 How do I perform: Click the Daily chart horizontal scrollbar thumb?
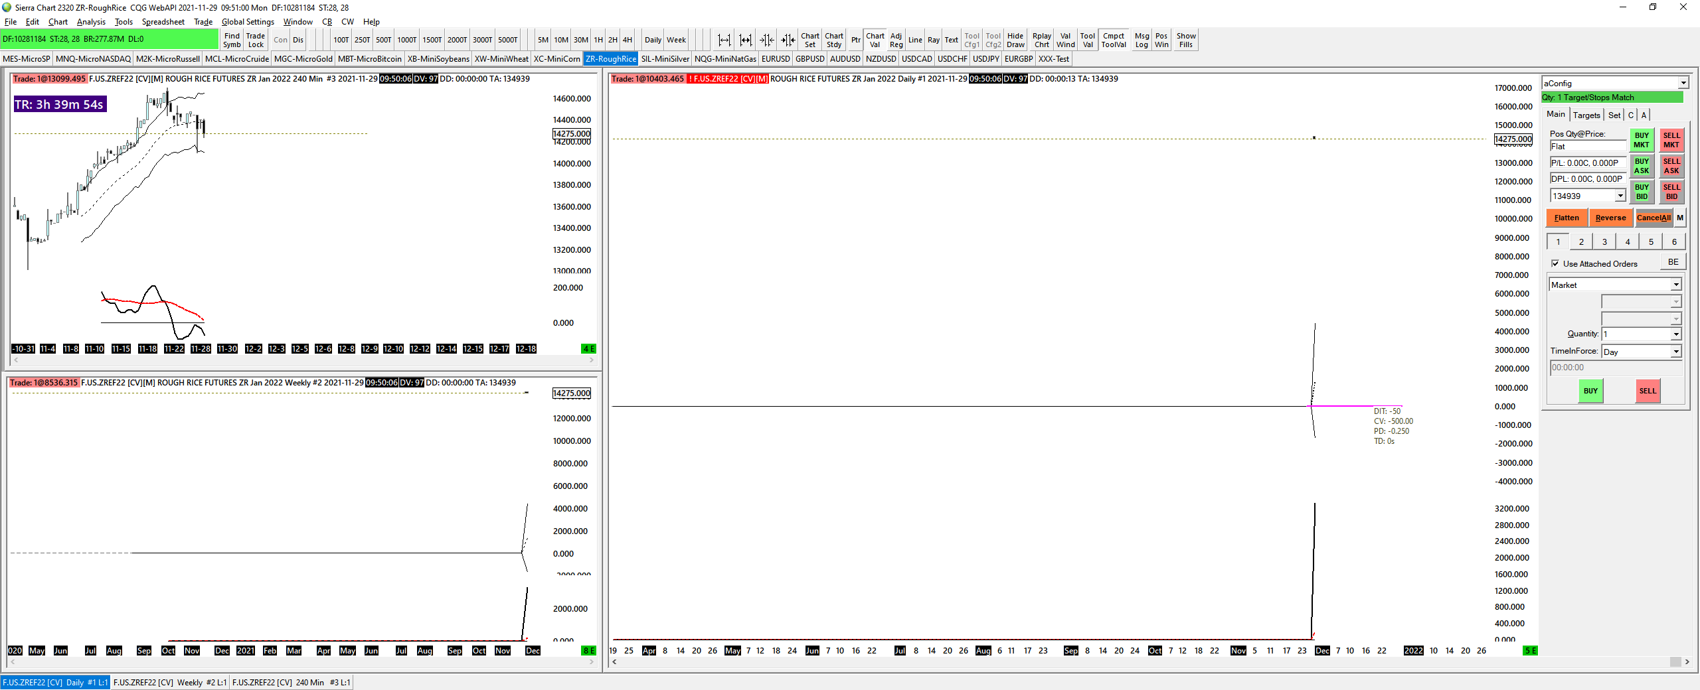(x=1675, y=661)
